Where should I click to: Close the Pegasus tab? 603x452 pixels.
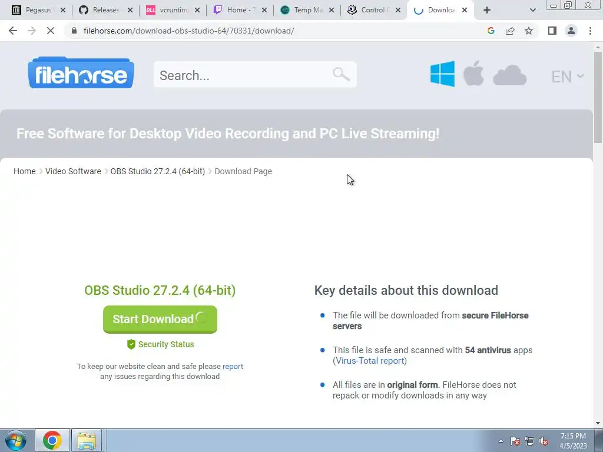click(x=63, y=10)
